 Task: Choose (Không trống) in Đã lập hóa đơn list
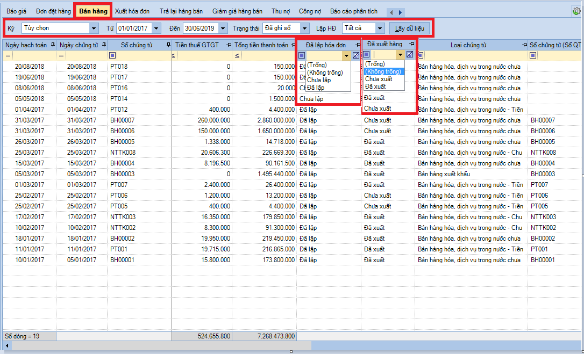tap(328, 73)
